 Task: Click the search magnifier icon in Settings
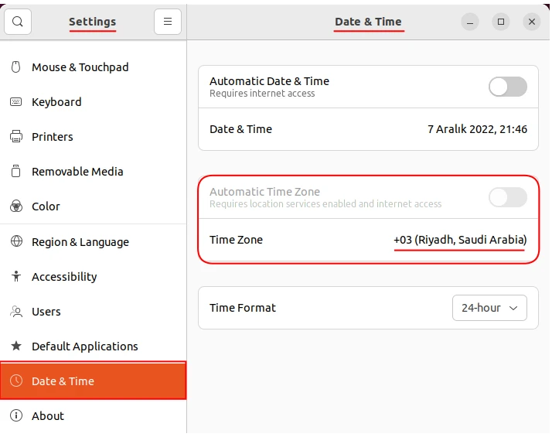(18, 22)
